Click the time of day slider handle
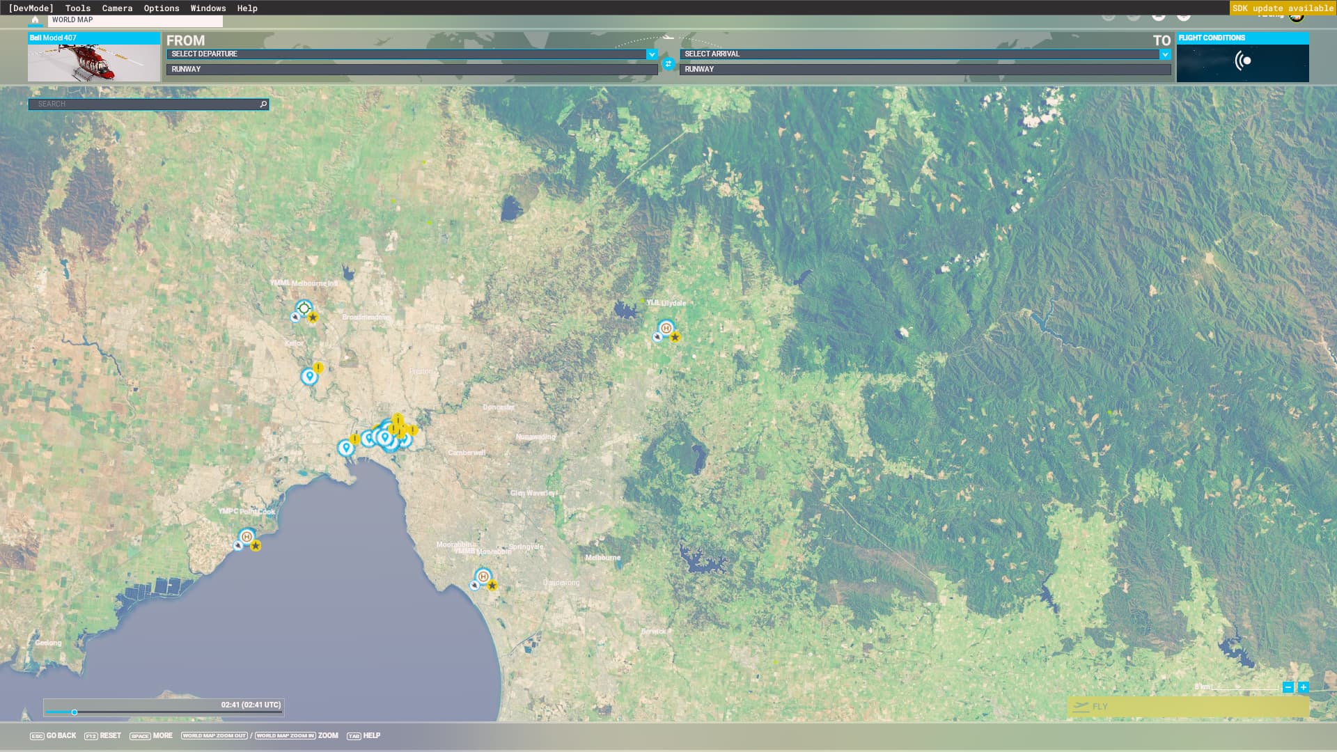This screenshot has width=1337, height=752. [x=75, y=712]
